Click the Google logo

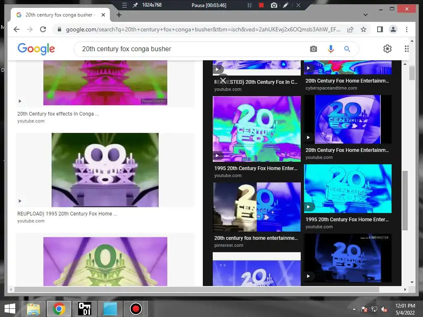tap(36, 49)
